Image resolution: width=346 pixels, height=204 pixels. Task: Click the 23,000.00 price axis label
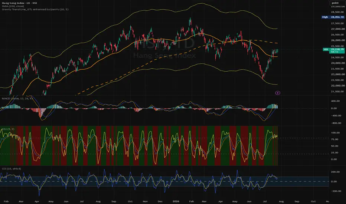click(338, 74)
